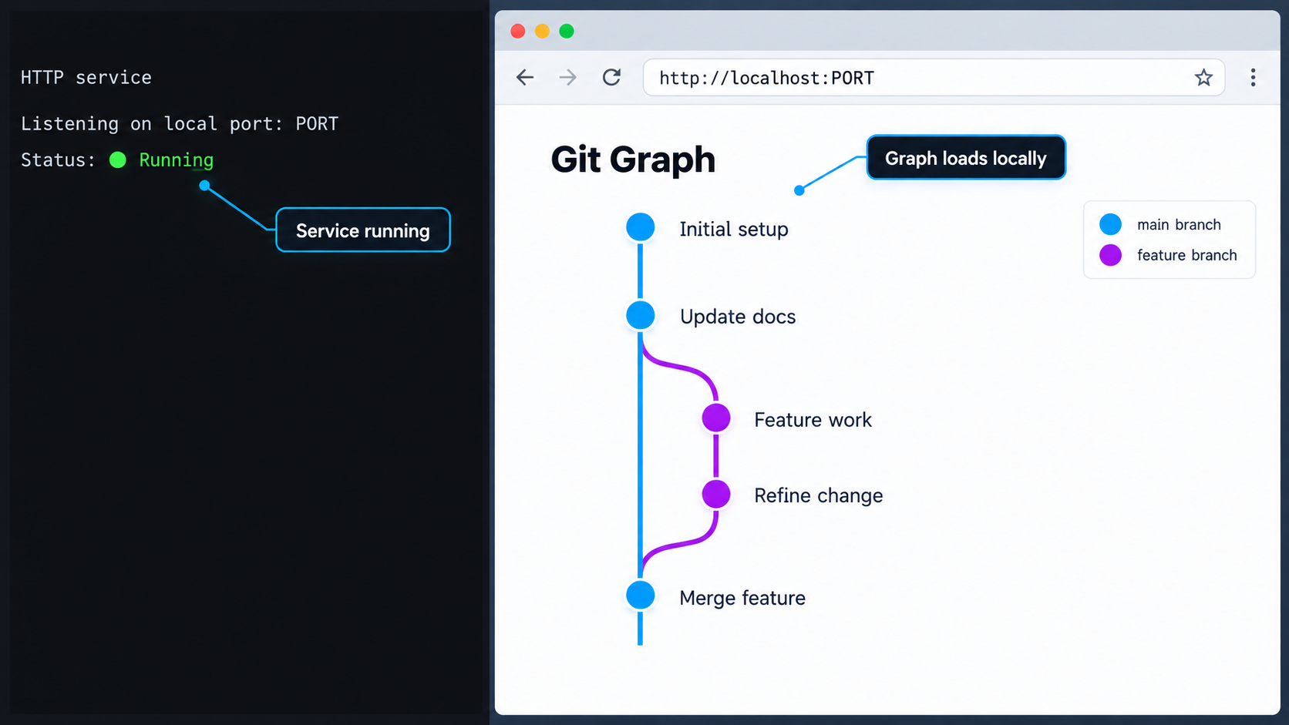Click the 'HTTP service' terminal line
This screenshot has width=1289, height=725.
pyautogui.click(x=86, y=77)
